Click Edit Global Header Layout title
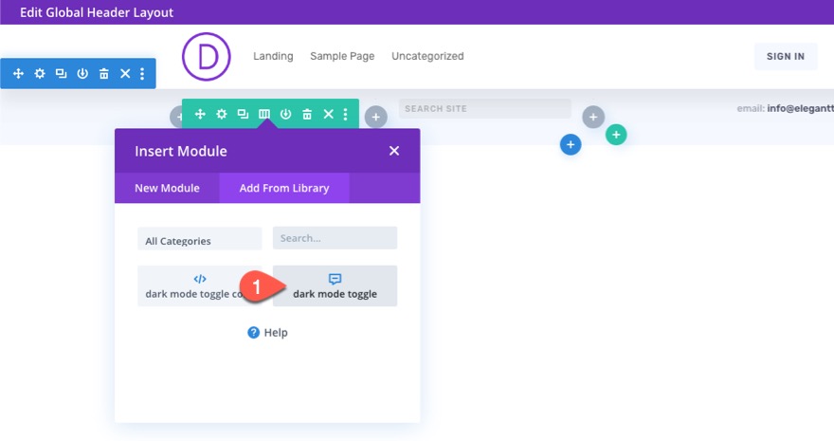The width and height of the screenshot is (834, 441). click(x=97, y=12)
